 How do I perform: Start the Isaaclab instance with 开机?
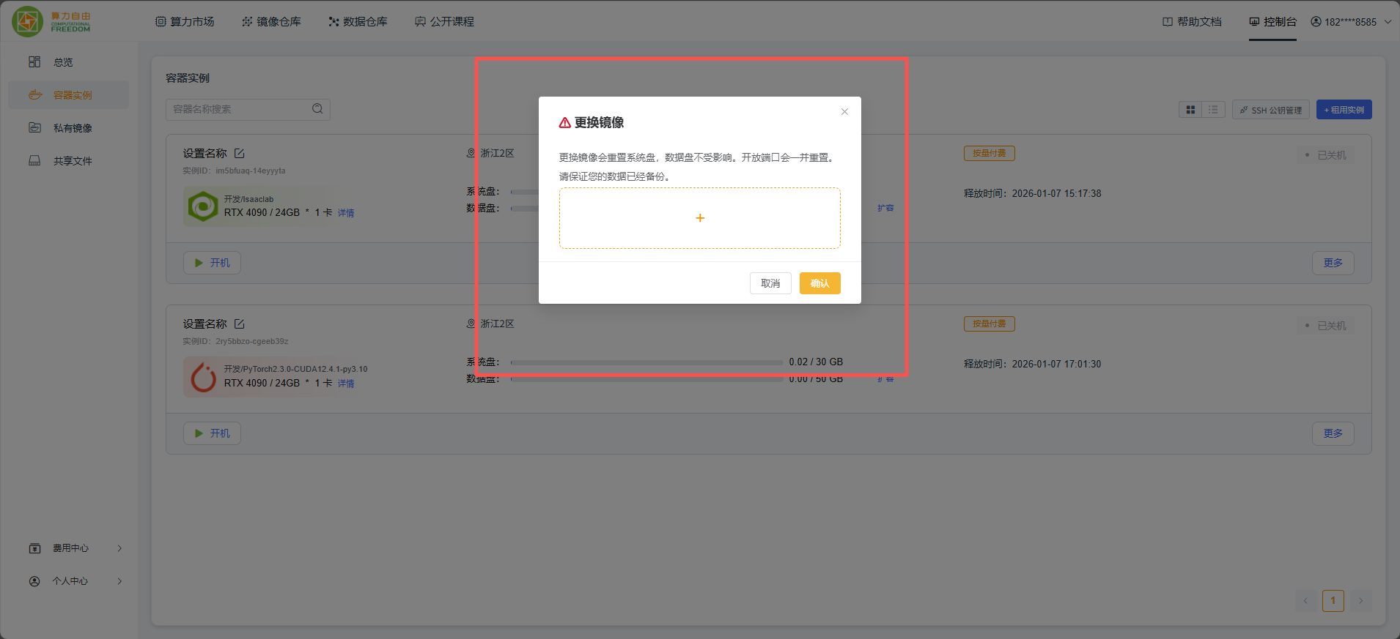pos(212,263)
